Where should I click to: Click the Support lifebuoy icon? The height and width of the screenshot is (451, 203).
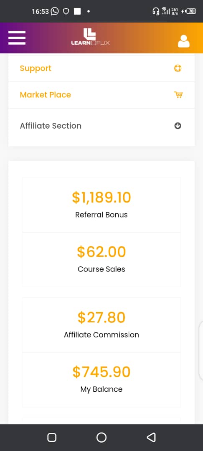(178, 68)
